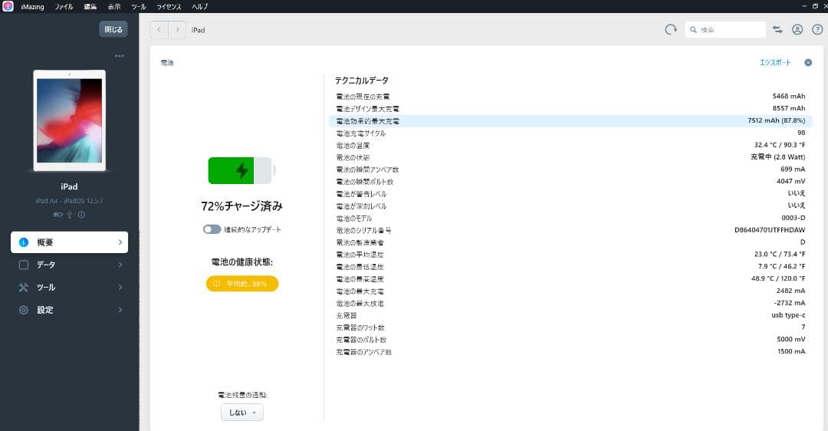Click the usb type-c value
Screen dimensions: 828x431
coord(788,314)
